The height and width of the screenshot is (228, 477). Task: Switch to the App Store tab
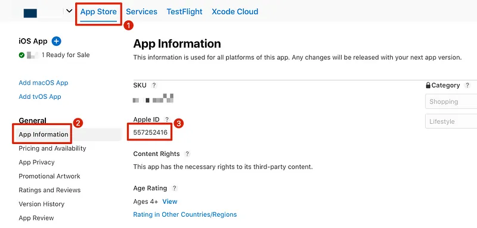[x=98, y=12]
